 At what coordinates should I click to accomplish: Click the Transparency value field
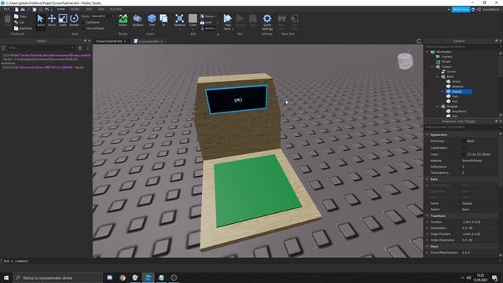[x=479, y=173]
